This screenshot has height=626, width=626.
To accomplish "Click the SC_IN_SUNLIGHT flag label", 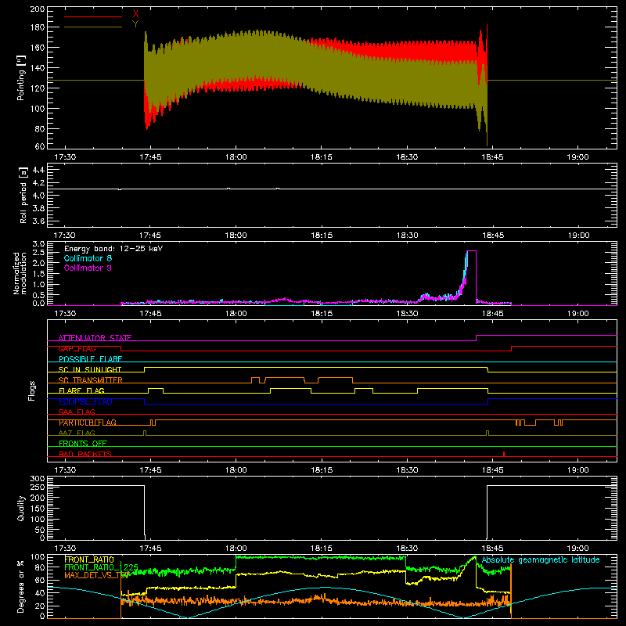I will tap(90, 369).
